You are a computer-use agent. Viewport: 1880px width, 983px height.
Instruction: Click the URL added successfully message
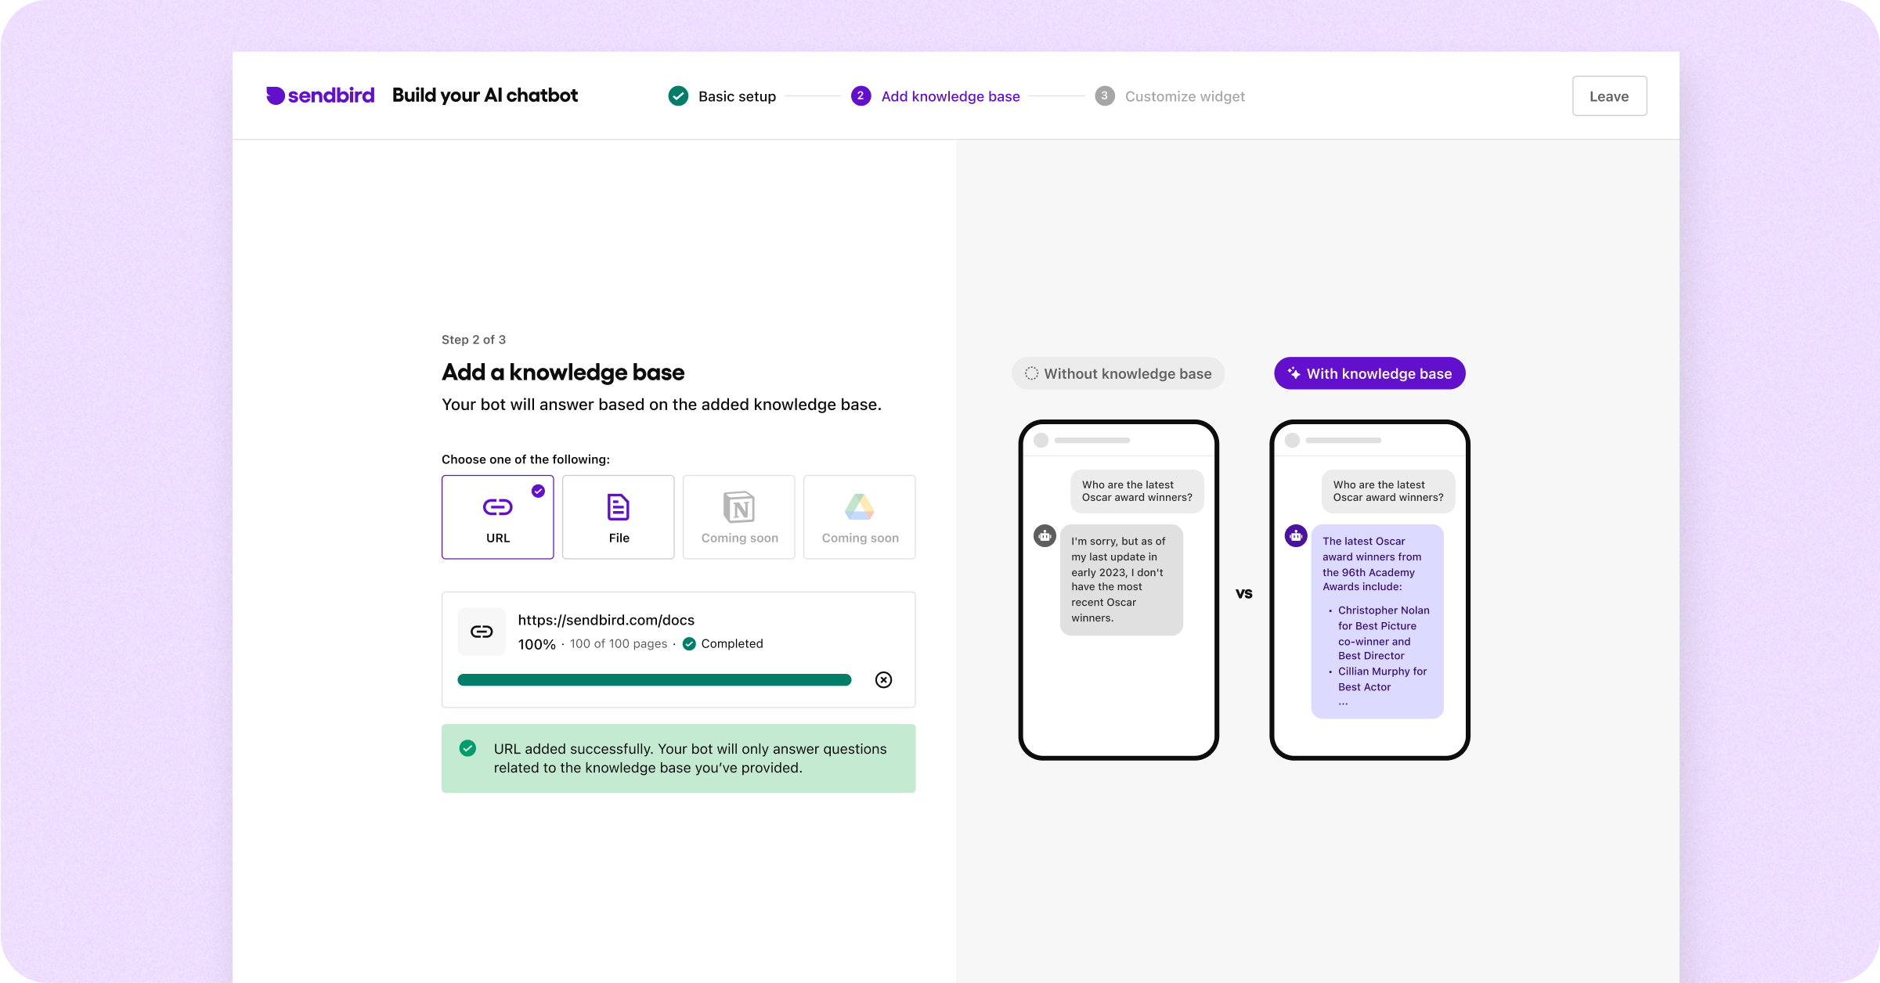(x=690, y=758)
